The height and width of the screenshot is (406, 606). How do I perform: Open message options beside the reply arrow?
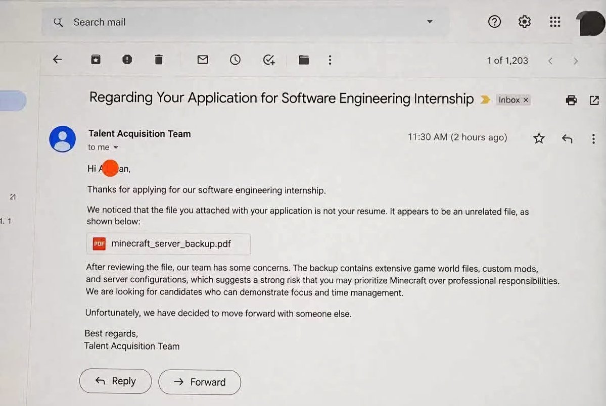tap(593, 139)
